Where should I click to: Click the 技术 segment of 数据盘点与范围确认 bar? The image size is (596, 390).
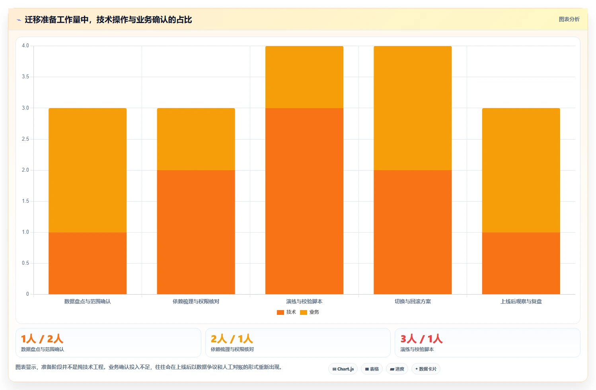88,263
